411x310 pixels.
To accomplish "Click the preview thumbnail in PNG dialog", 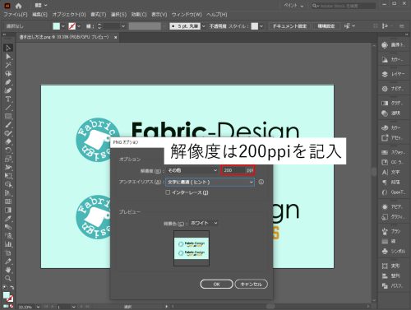I will tap(192, 248).
